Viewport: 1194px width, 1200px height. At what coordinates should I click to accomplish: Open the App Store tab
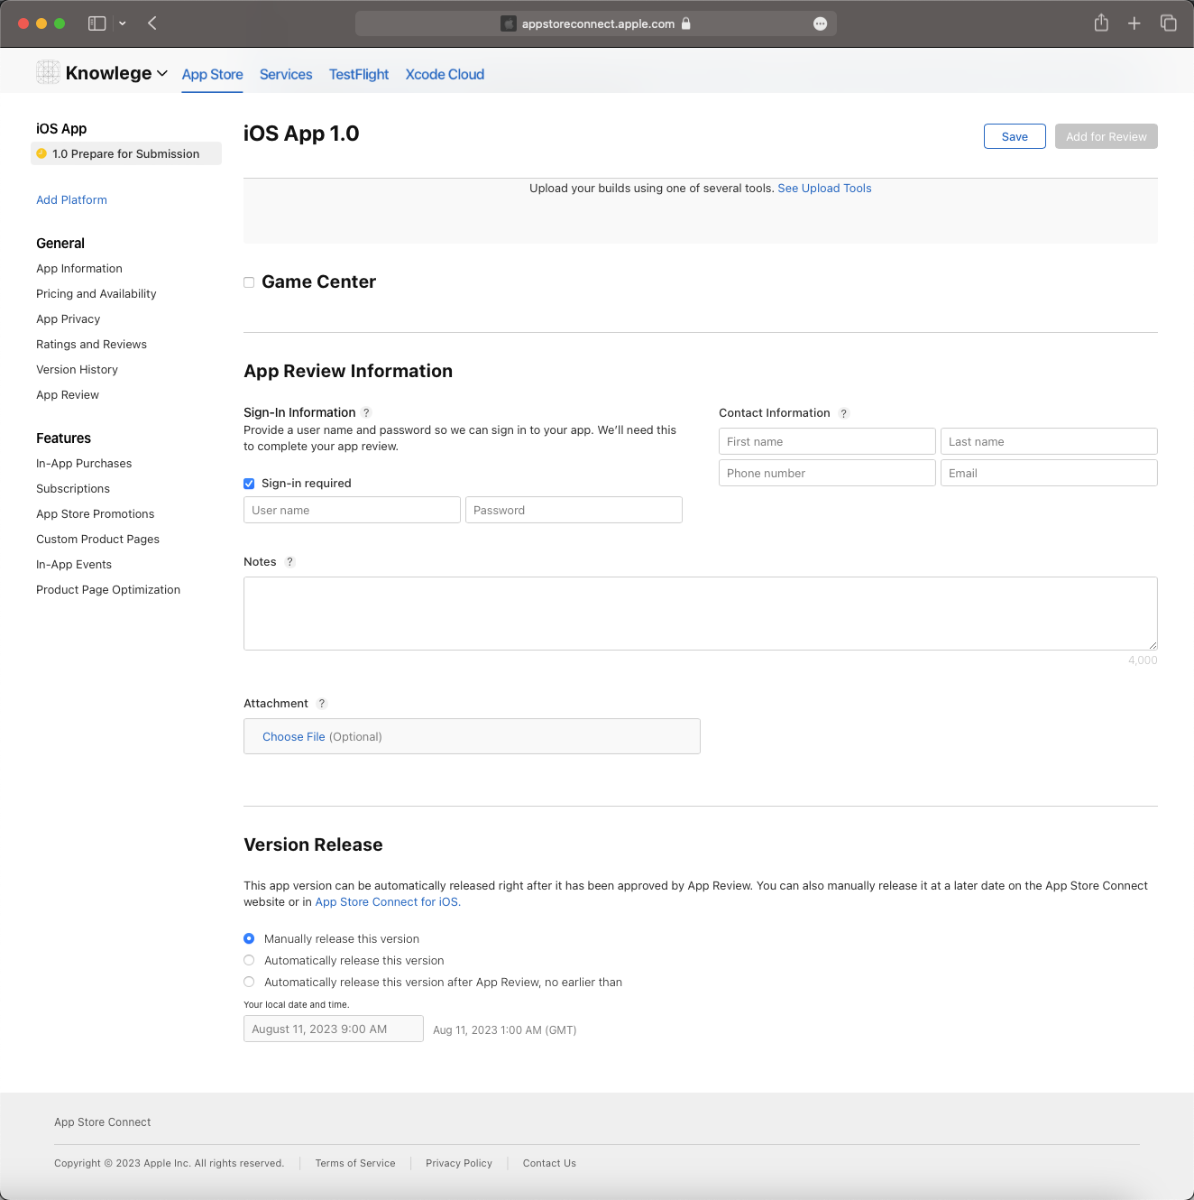tap(212, 74)
